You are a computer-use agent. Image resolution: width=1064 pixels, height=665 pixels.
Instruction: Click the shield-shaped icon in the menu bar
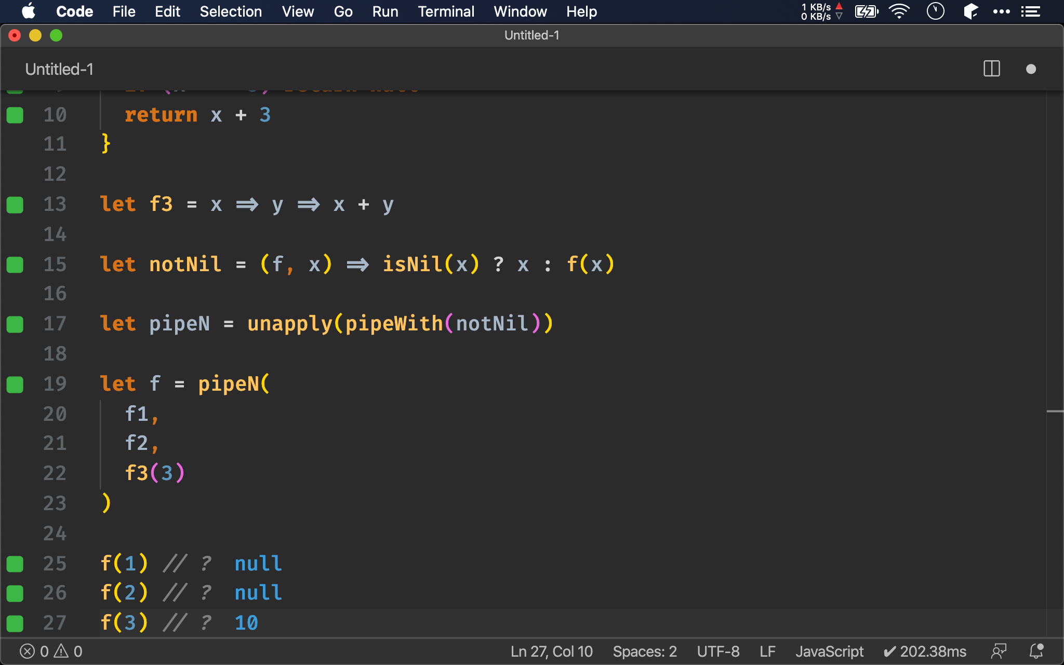pyautogui.click(x=970, y=11)
